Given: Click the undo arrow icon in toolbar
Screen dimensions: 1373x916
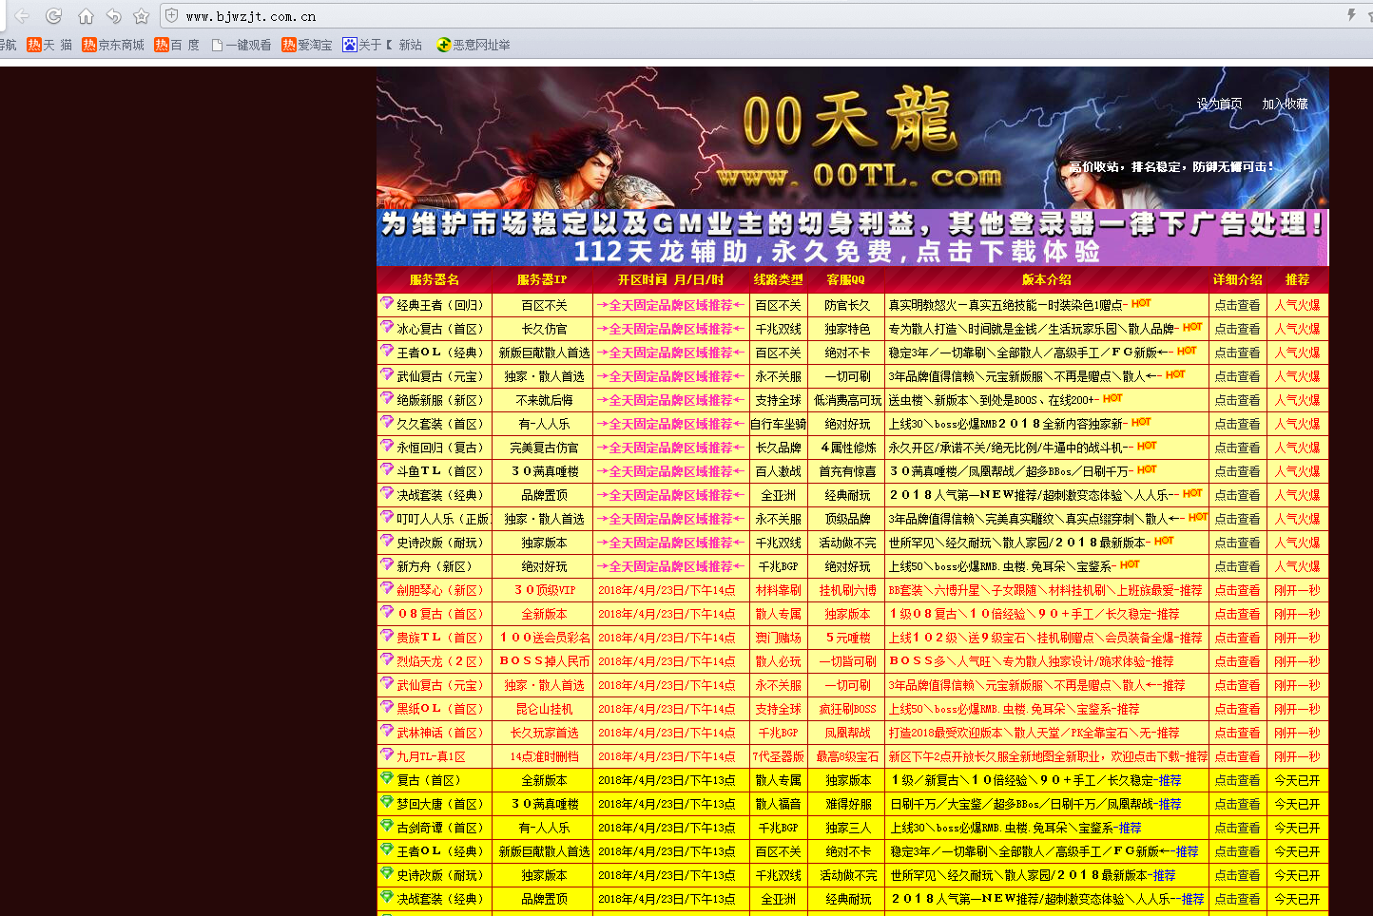Looking at the screenshot, I should tap(114, 16).
